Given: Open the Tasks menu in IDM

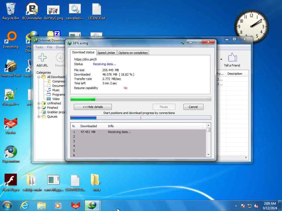Looking at the screenshot, I should [39, 47].
